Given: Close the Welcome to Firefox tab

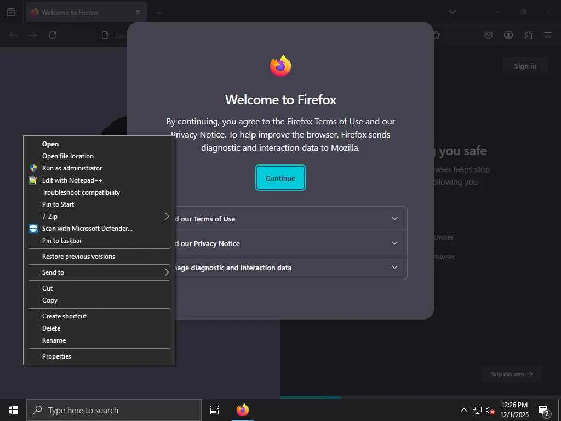Looking at the screenshot, I should (x=138, y=12).
